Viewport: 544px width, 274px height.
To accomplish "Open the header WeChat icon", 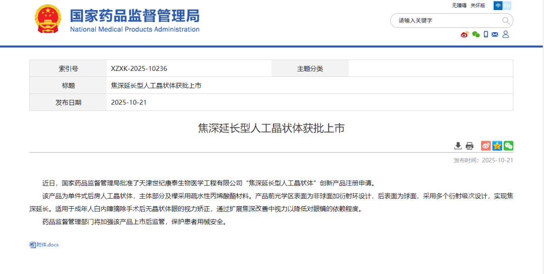I will [x=475, y=34].
